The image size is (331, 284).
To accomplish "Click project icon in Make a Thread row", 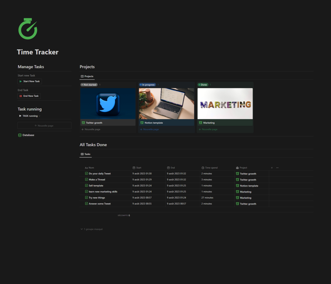I will pos(237,180).
